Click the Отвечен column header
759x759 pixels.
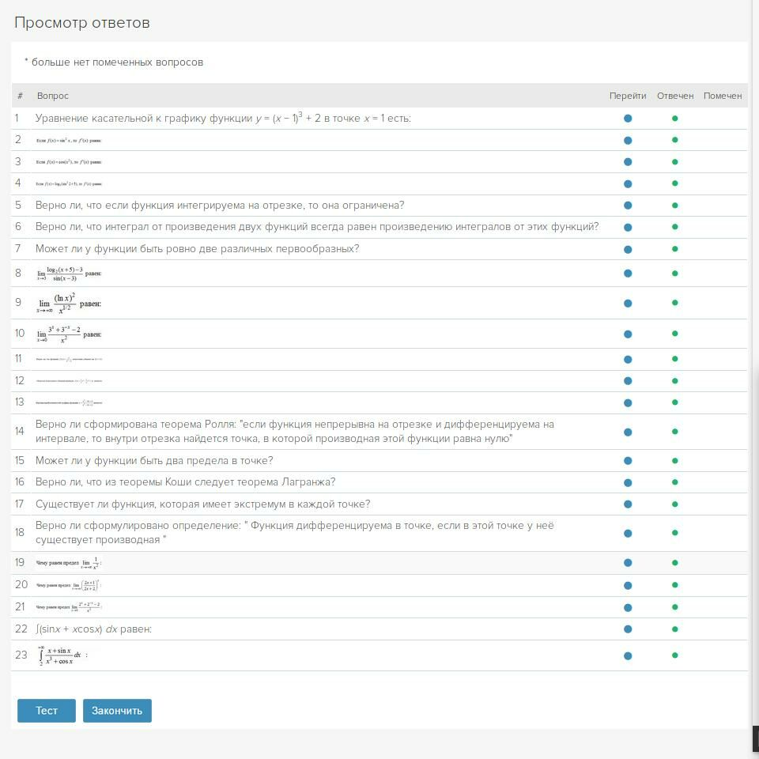tap(675, 96)
